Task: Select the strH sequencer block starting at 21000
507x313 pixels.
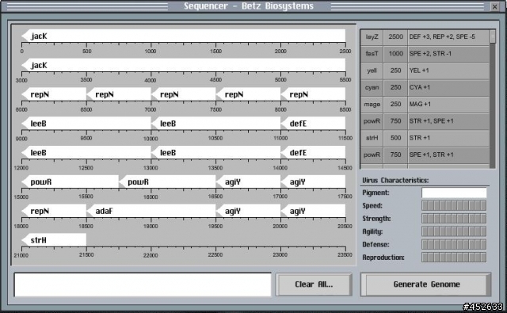Action: coord(54,240)
